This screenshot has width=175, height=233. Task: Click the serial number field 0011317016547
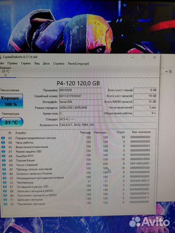pyautogui.click(x=80, y=96)
